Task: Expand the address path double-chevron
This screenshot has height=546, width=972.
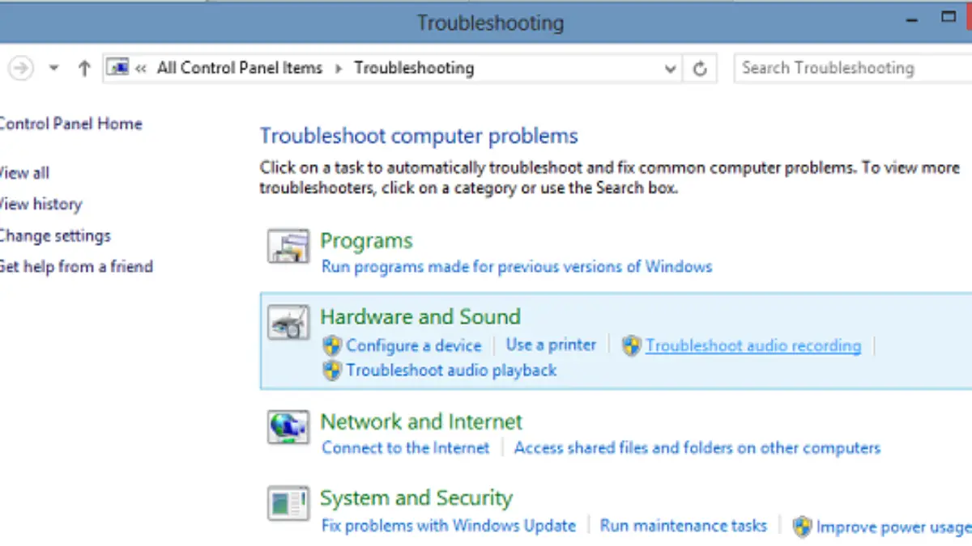Action: pyautogui.click(x=141, y=69)
